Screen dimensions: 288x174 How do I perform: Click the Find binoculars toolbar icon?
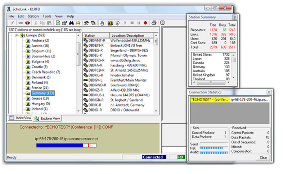tap(71, 23)
